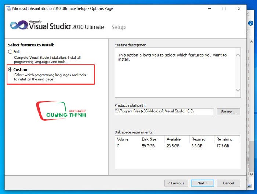Select the C: volume row
The width and height of the screenshot is (257, 194).
(177, 146)
